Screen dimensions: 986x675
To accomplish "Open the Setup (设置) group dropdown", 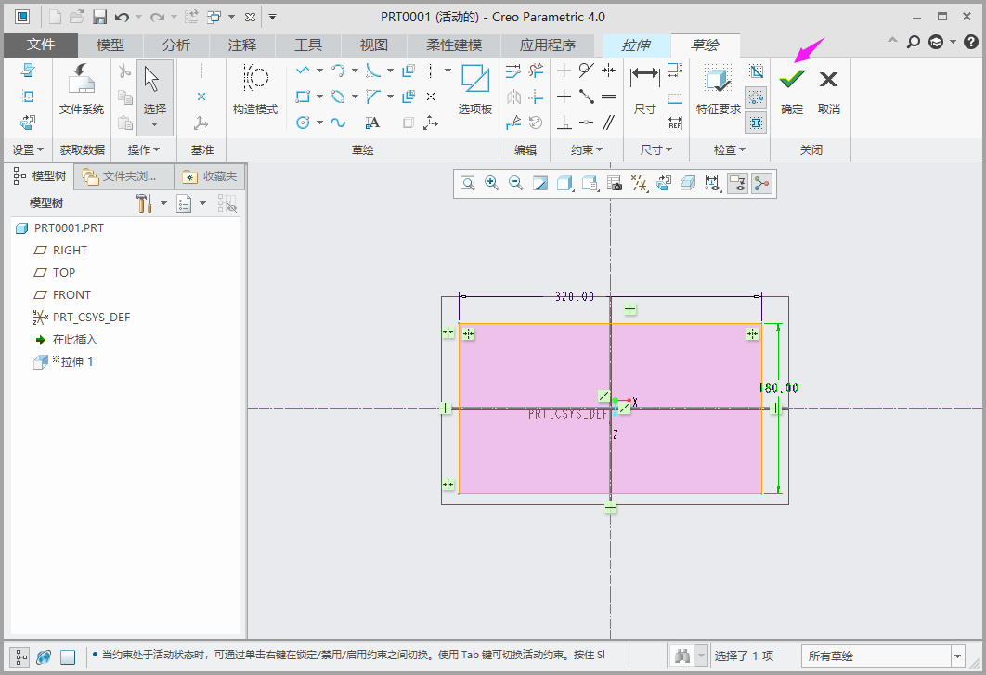I will pos(28,149).
